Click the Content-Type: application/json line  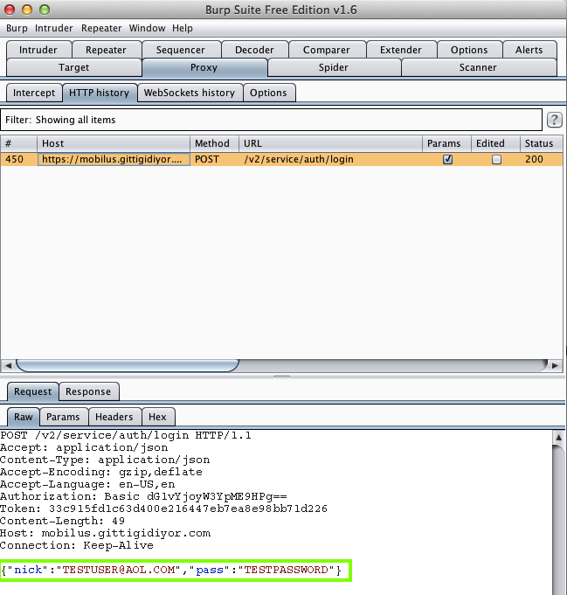[x=105, y=460]
